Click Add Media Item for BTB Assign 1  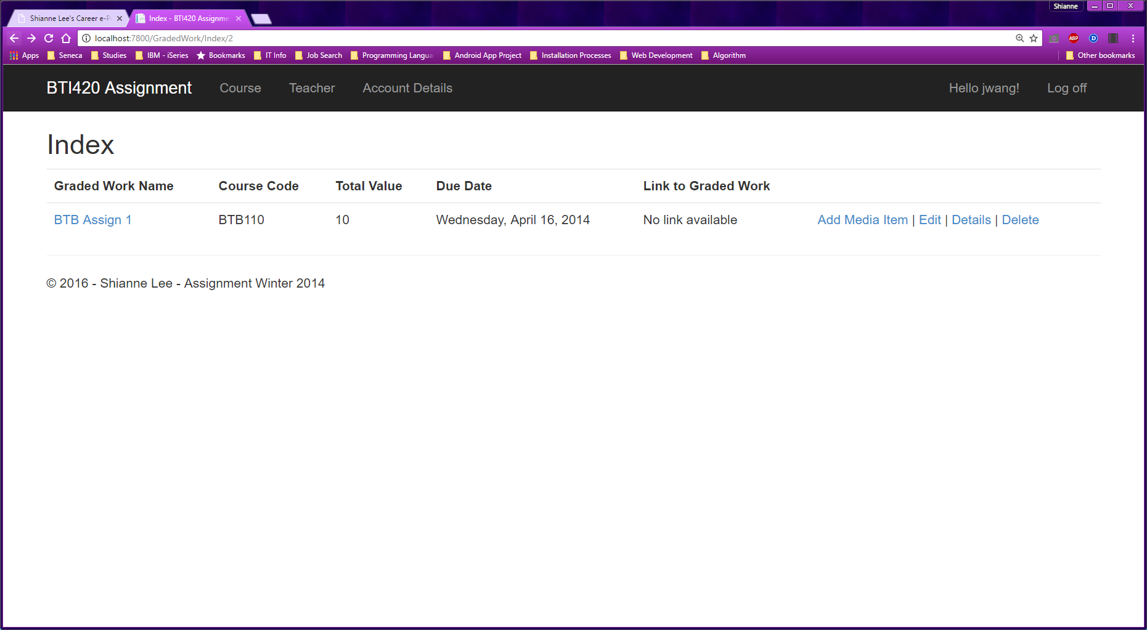click(862, 220)
